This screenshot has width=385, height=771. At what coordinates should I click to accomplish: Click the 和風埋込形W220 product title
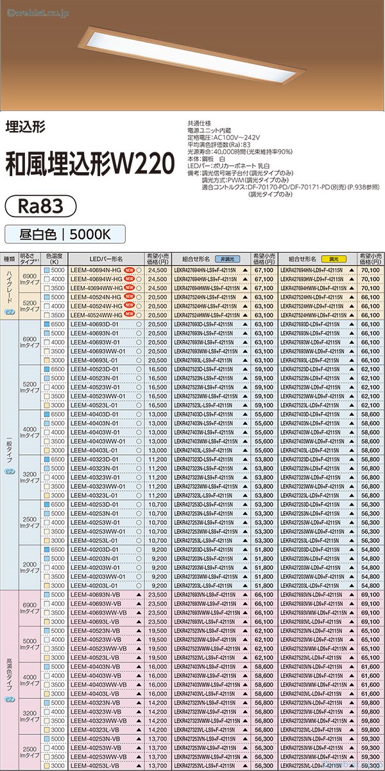(x=89, y=163)
